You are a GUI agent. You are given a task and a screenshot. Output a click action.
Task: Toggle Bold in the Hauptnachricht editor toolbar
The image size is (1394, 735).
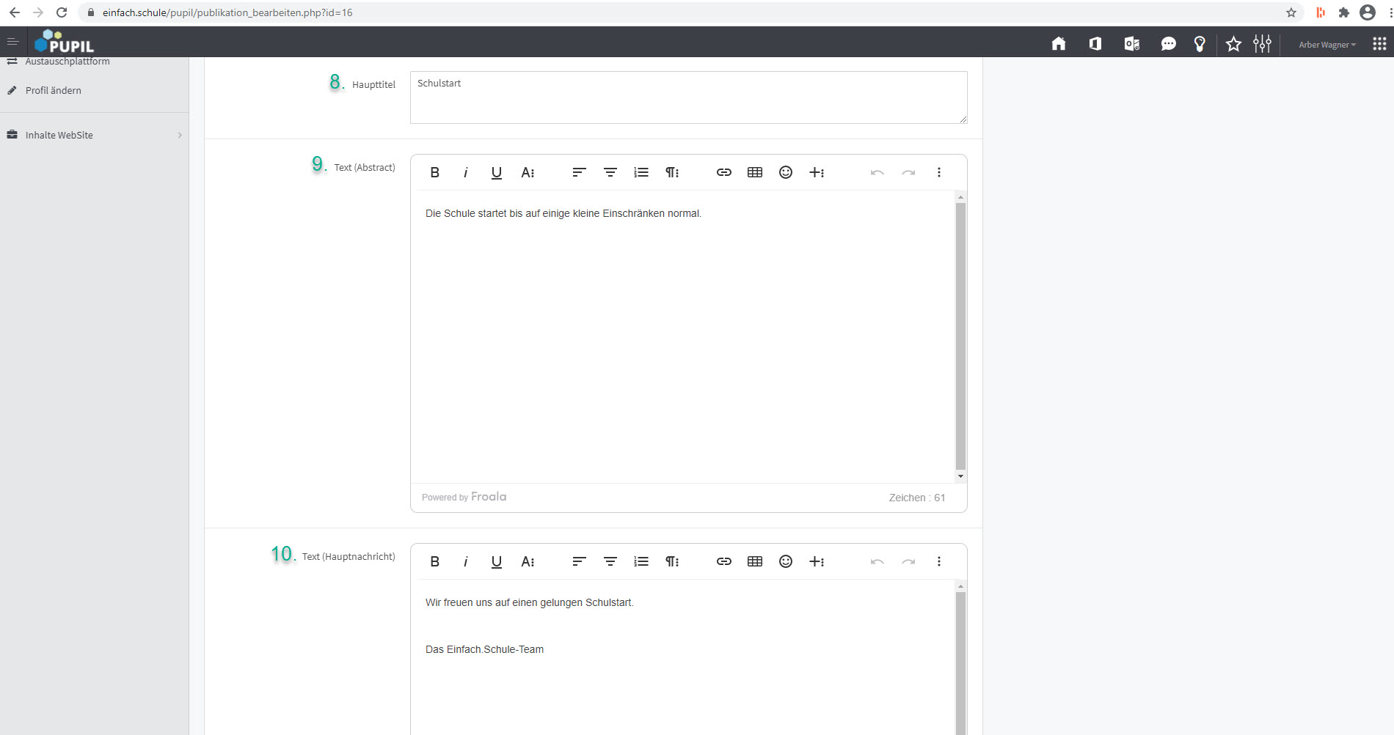pos(435,561)
